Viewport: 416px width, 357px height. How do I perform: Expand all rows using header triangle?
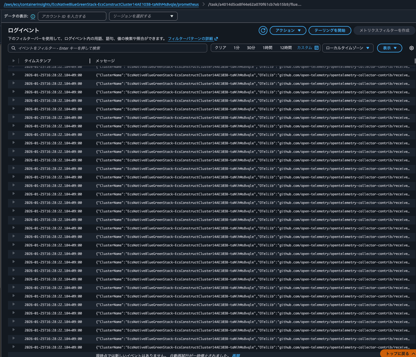(13, 61)
